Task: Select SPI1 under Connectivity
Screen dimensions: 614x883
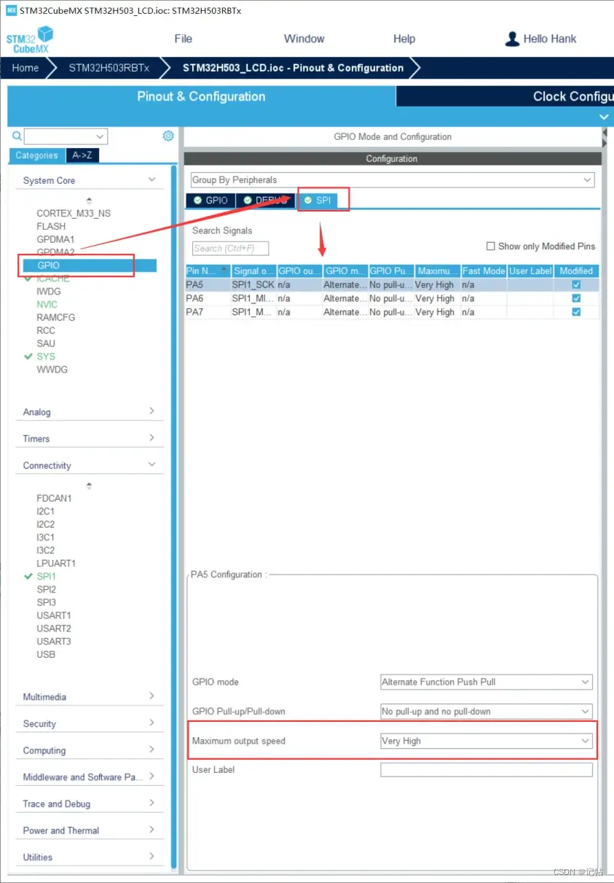Action: (46, 576)
